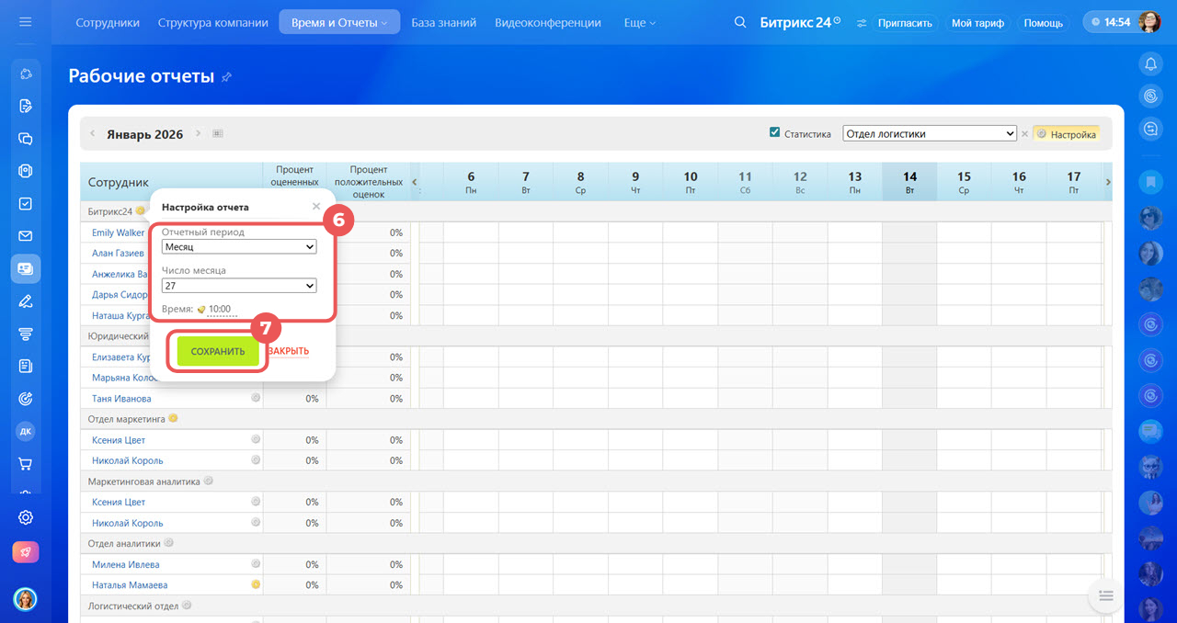Screen dimensions: 1177x623
Task: Open the Отчетный период dropdown
Action: click(238, 247)
